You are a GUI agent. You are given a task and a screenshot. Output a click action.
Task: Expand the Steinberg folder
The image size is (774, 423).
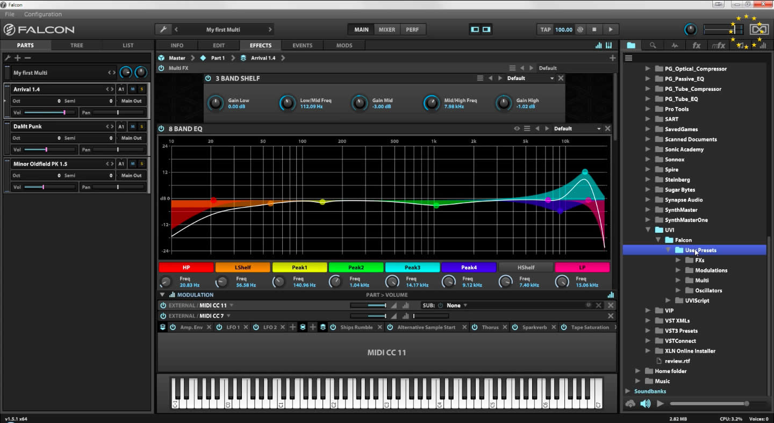pyautogui.click(x=648, y=180)
